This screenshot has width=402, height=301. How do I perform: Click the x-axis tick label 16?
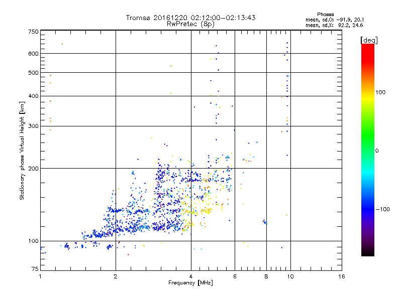[x=342, y=276]
